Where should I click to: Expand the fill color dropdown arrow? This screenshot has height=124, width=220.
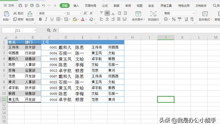[x=78, y=19]
